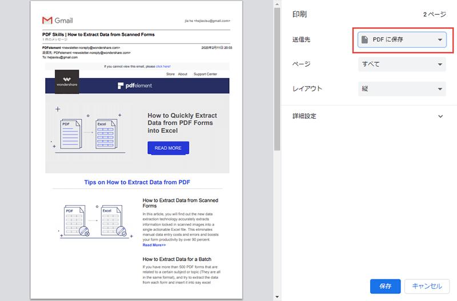This screenshot has width=457, height=301.
Task: Click the READ MORE button in preview
Action: pyautogui.click(x=168, y=148)
